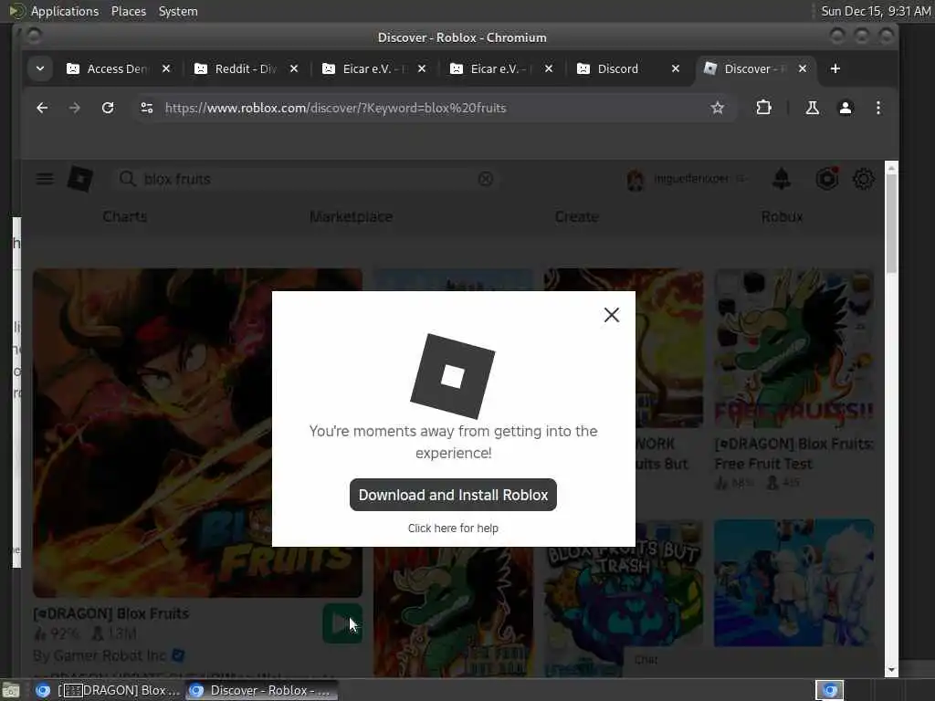
Task: Switch to DRAGON Blox taskbar window
Action: [108, 690]
